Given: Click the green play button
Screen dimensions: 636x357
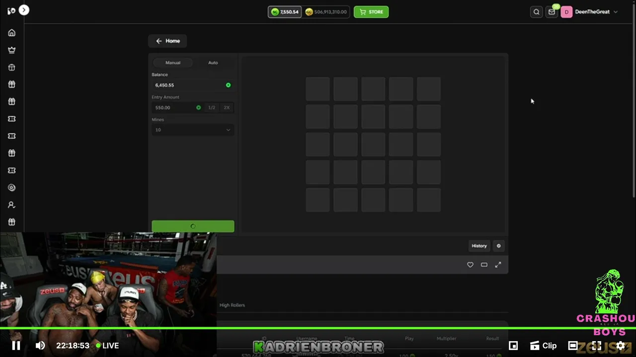Looking at the screenshot, I should 193,226.
